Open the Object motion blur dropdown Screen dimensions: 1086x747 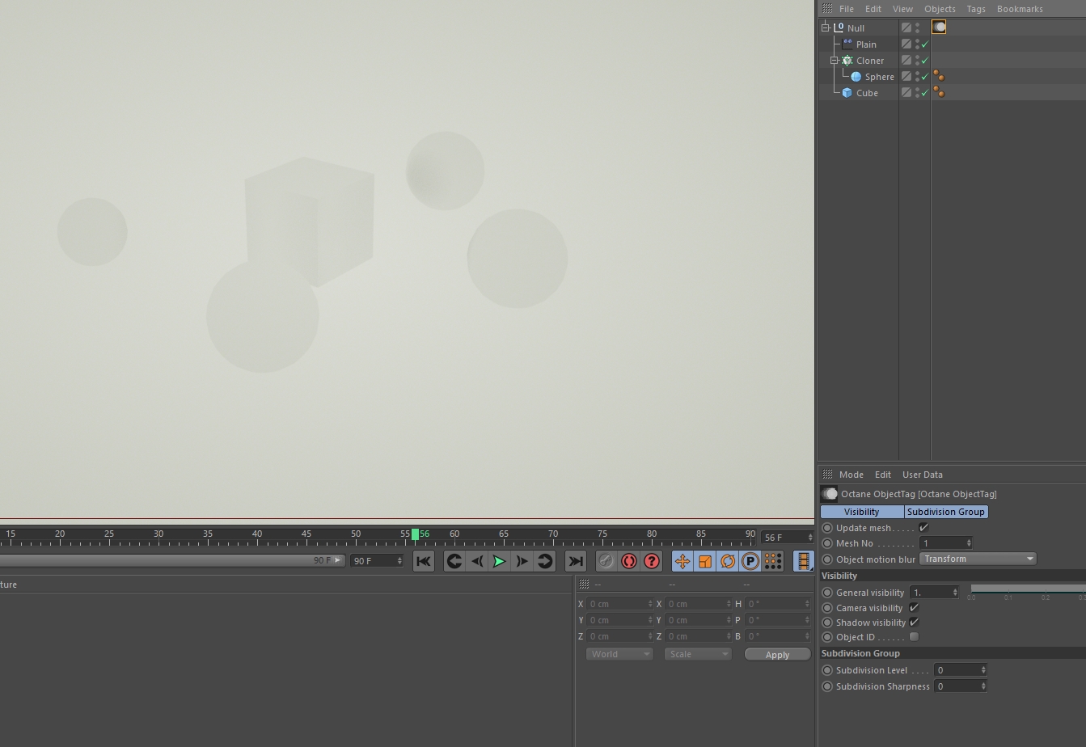[978, 559]
